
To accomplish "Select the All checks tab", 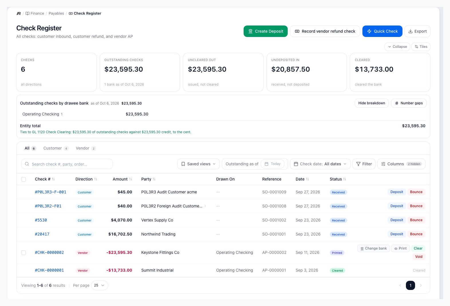I will coord(30,148).
